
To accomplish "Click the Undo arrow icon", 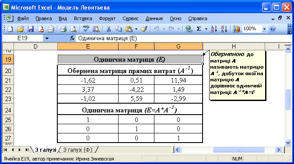I will [156, 29].
